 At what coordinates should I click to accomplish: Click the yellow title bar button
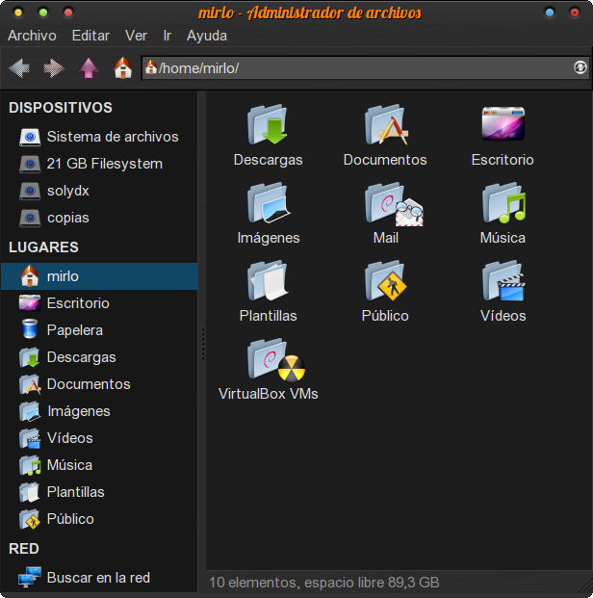click(18, 13)
